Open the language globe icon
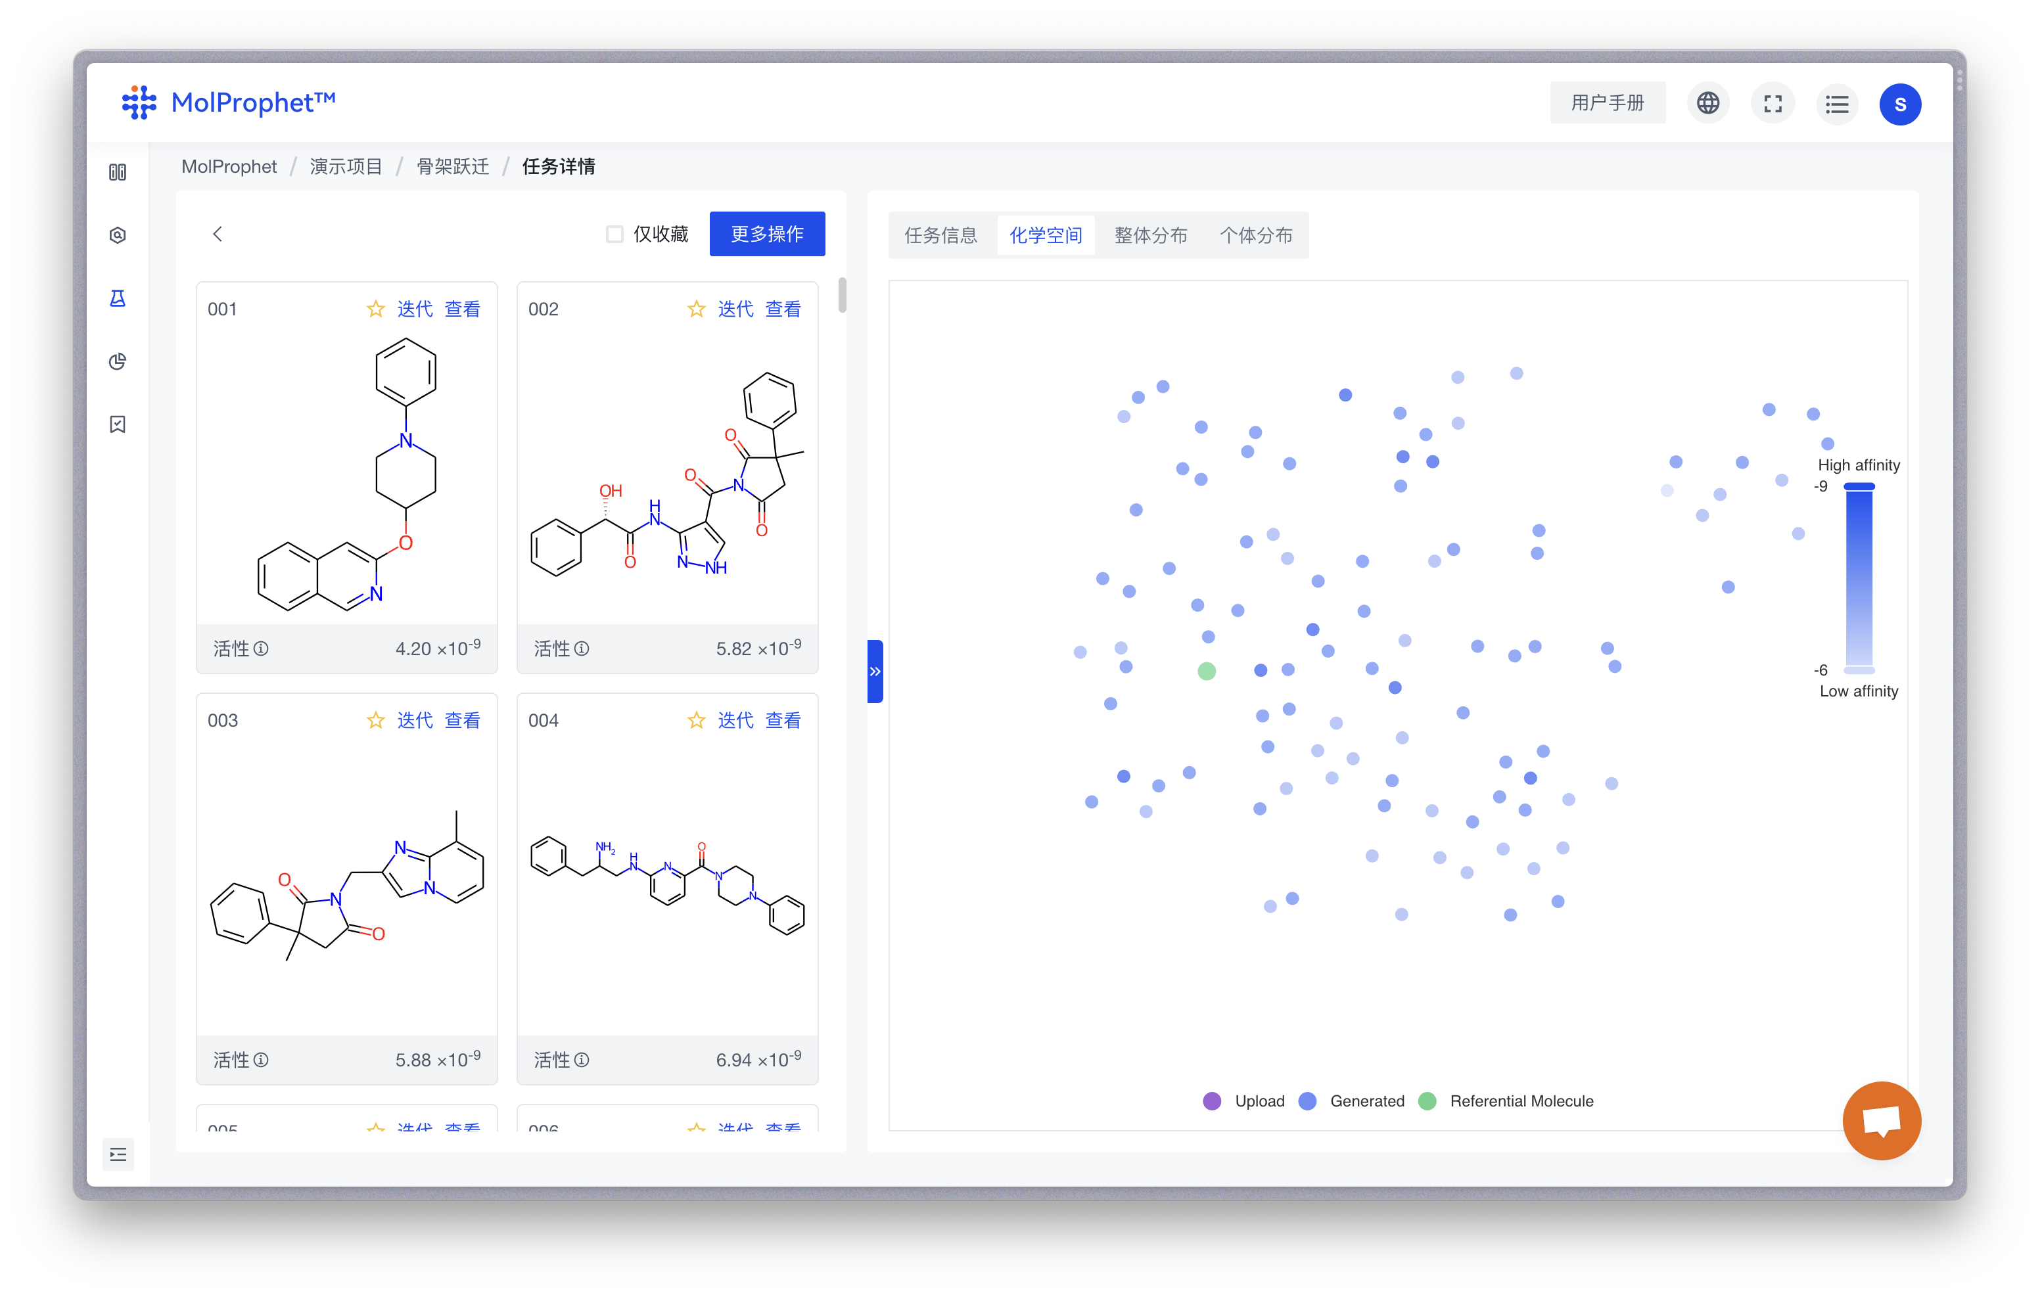Image resolution: width=2040 pixels, height=1297 pixels. coord(1708,103)
